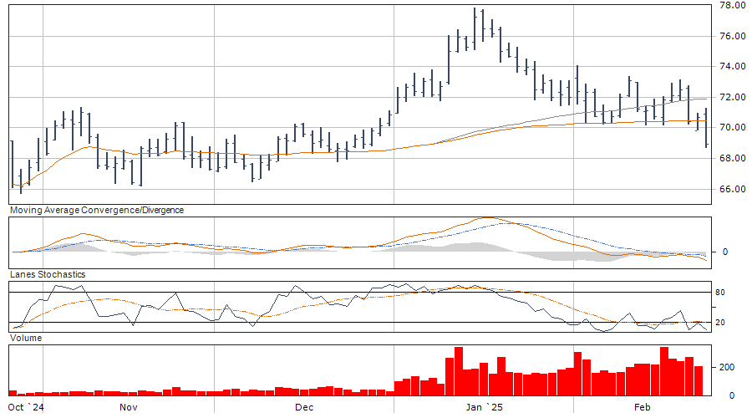The width and height of the screenshot is (752, 418).
Task: Select the Oct '24 date label
Action: pos(24,407)
